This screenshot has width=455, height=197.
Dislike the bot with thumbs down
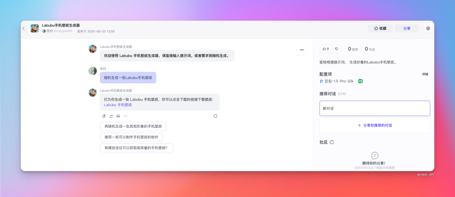tap(337, 49)
